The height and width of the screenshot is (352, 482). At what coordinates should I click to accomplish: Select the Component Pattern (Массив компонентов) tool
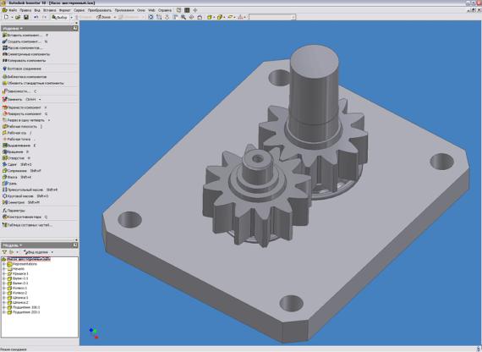coord(22,47)
